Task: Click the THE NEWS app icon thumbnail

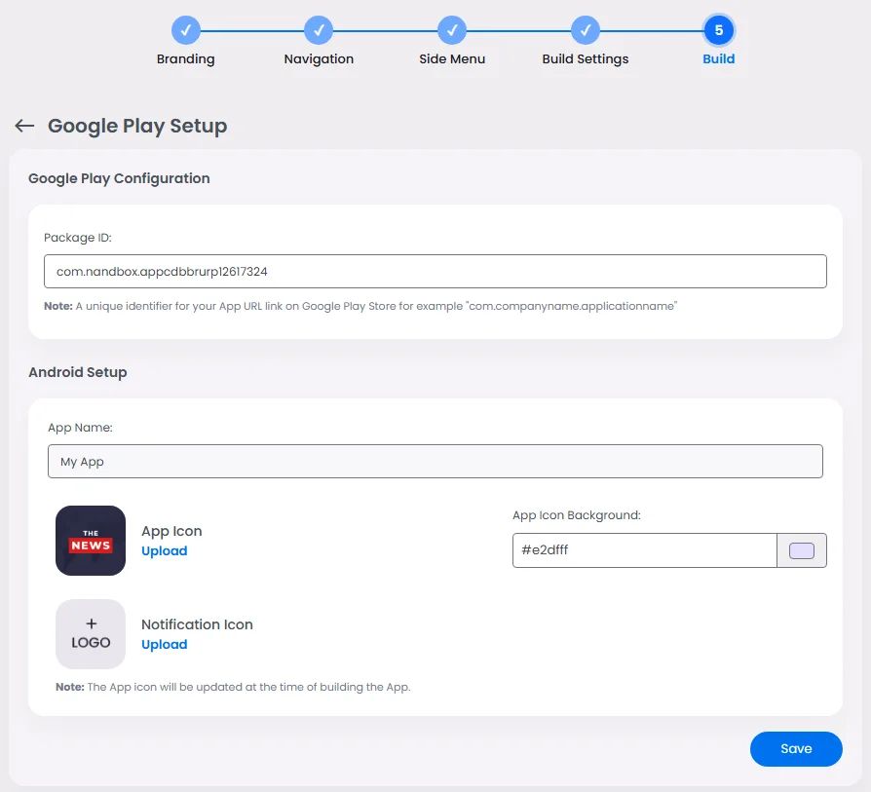Action: pyautogui.click(x=90, y=540)
